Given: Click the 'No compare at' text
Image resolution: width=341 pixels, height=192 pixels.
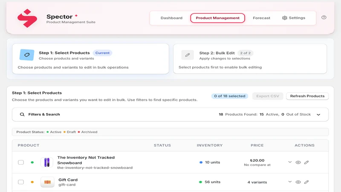Looking at the screenshot, I should [257, 165].
